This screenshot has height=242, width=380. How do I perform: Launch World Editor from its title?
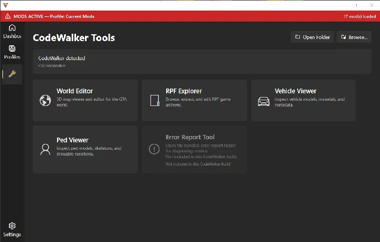(74, 91)
